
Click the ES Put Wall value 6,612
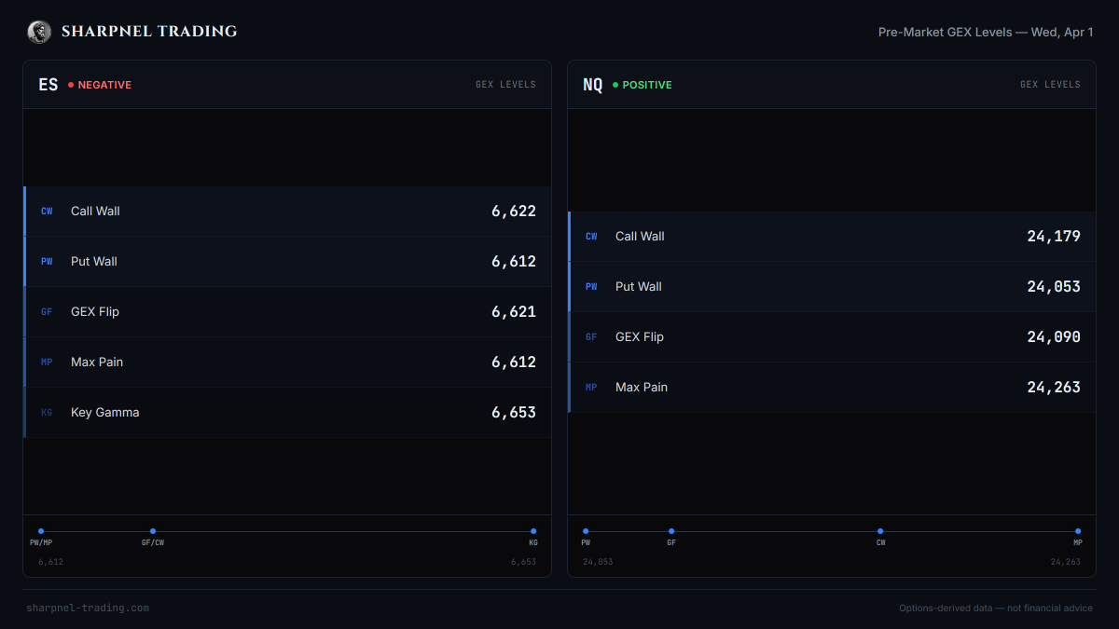(x=514, y=262)
